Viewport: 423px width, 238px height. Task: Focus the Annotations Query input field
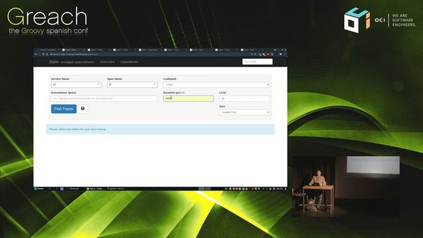104,99
